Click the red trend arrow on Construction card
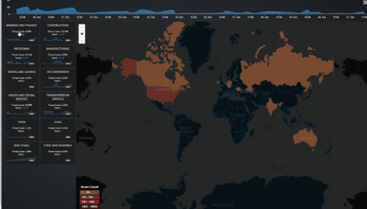The width and height of the screenshot is (367, 209). (63, 34)
